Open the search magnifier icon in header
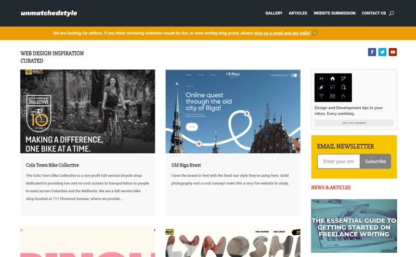This screenshot has width=416, height=257. tap(392, 13)
